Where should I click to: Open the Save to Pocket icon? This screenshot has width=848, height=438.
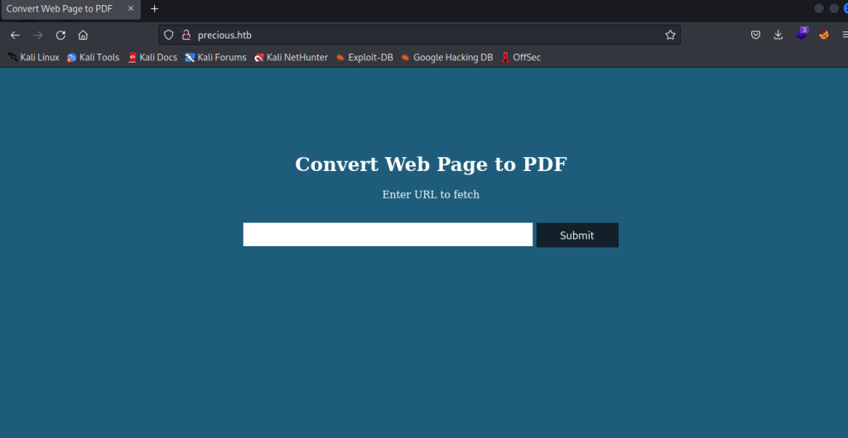(755, 35)
